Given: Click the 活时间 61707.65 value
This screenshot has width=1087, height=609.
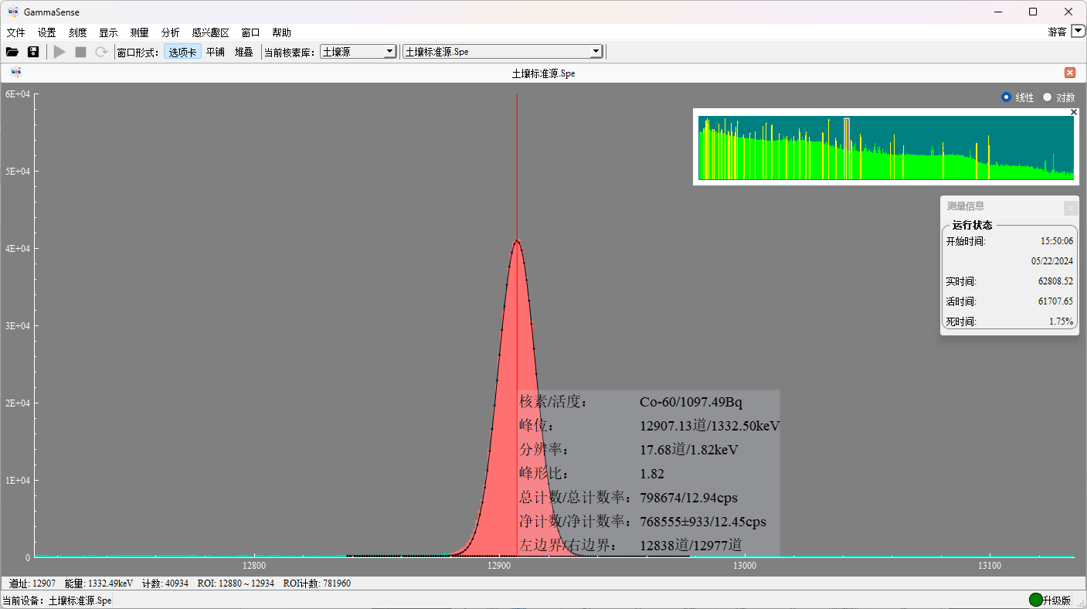Looking at the screenshot, I should pos(1055,301).
